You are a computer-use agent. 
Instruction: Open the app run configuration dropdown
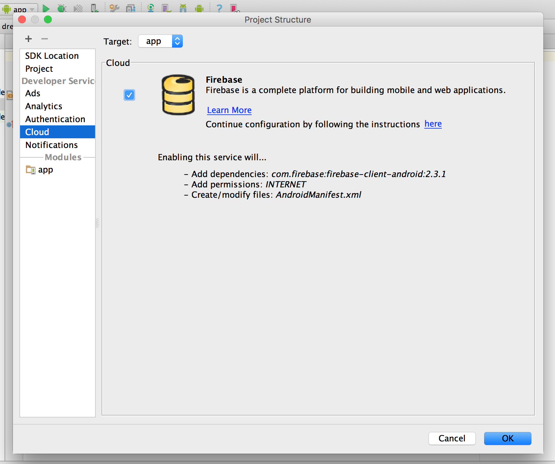coord(20,9)
